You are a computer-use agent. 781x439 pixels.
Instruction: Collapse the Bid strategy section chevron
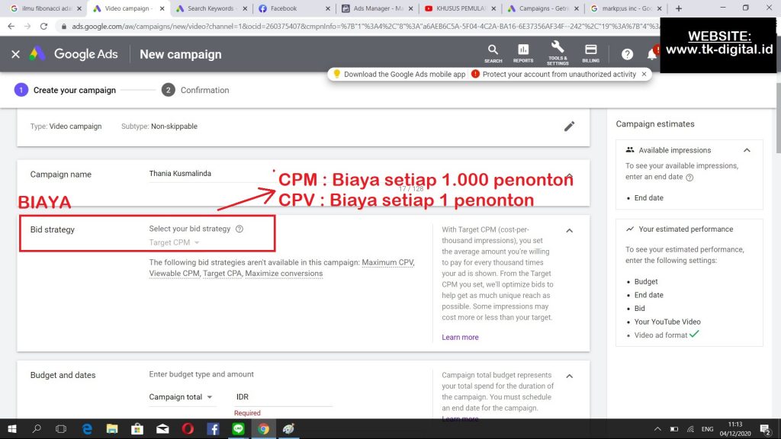(569, 230)
